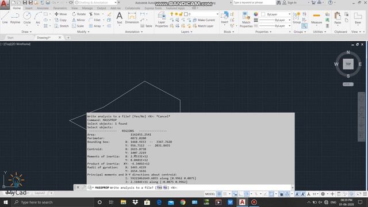Click the Plot printer icon
Screen dimensions: 368x207
pyautogui.click(x=48, y=2)
